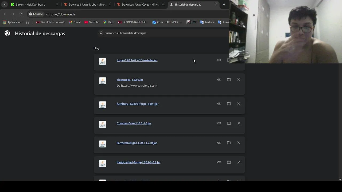
Task: Close the Alex's Caves tab
Action: point(163,5)
